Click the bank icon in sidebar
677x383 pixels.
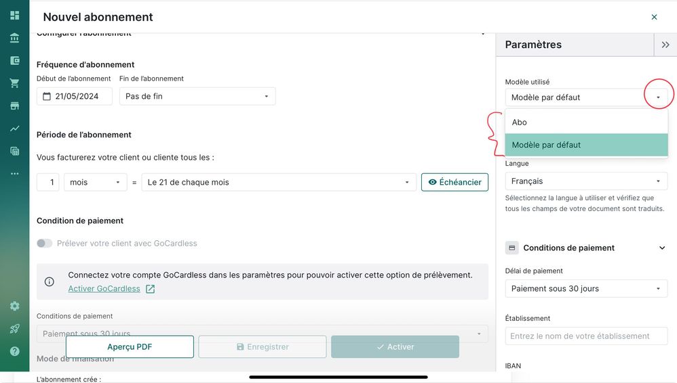click(x=14, y=38)
